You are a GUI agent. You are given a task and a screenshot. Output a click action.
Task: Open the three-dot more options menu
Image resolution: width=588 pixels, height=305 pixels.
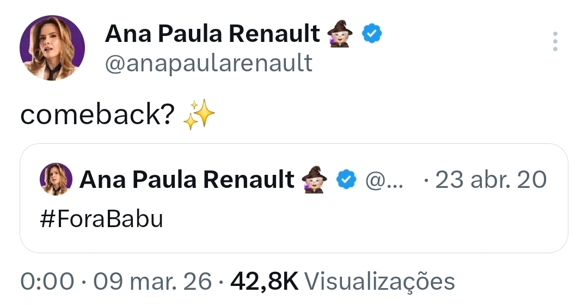[x=555, y=41]
